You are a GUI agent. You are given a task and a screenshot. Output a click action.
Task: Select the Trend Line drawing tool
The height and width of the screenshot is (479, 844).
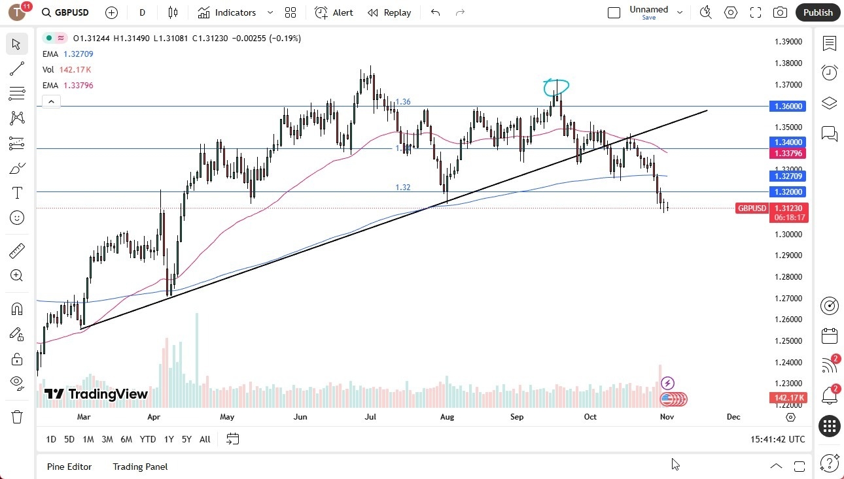[x=17, y=69]
